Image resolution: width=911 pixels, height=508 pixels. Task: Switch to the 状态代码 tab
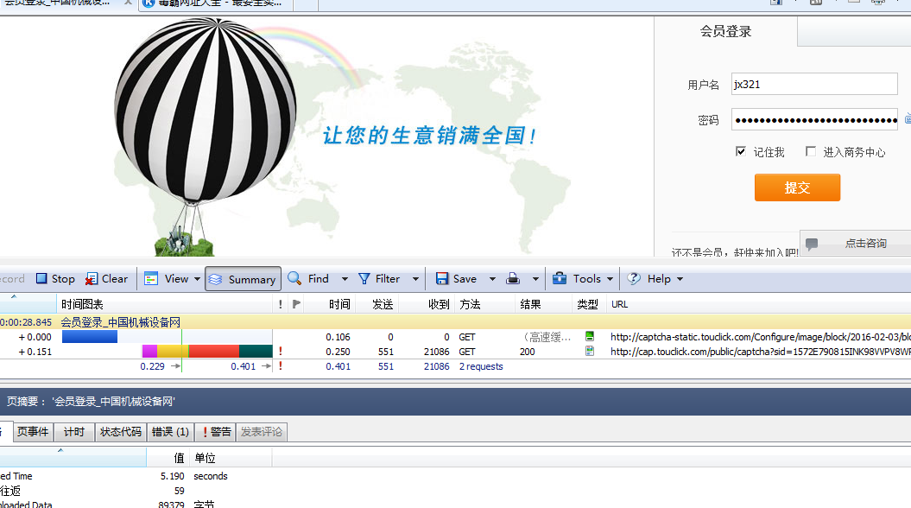tap(120, 432)
